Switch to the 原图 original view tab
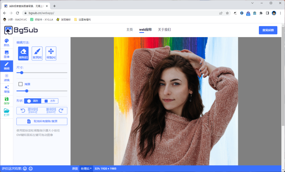The width and height of the screenshot is (285, 172). 75,169
